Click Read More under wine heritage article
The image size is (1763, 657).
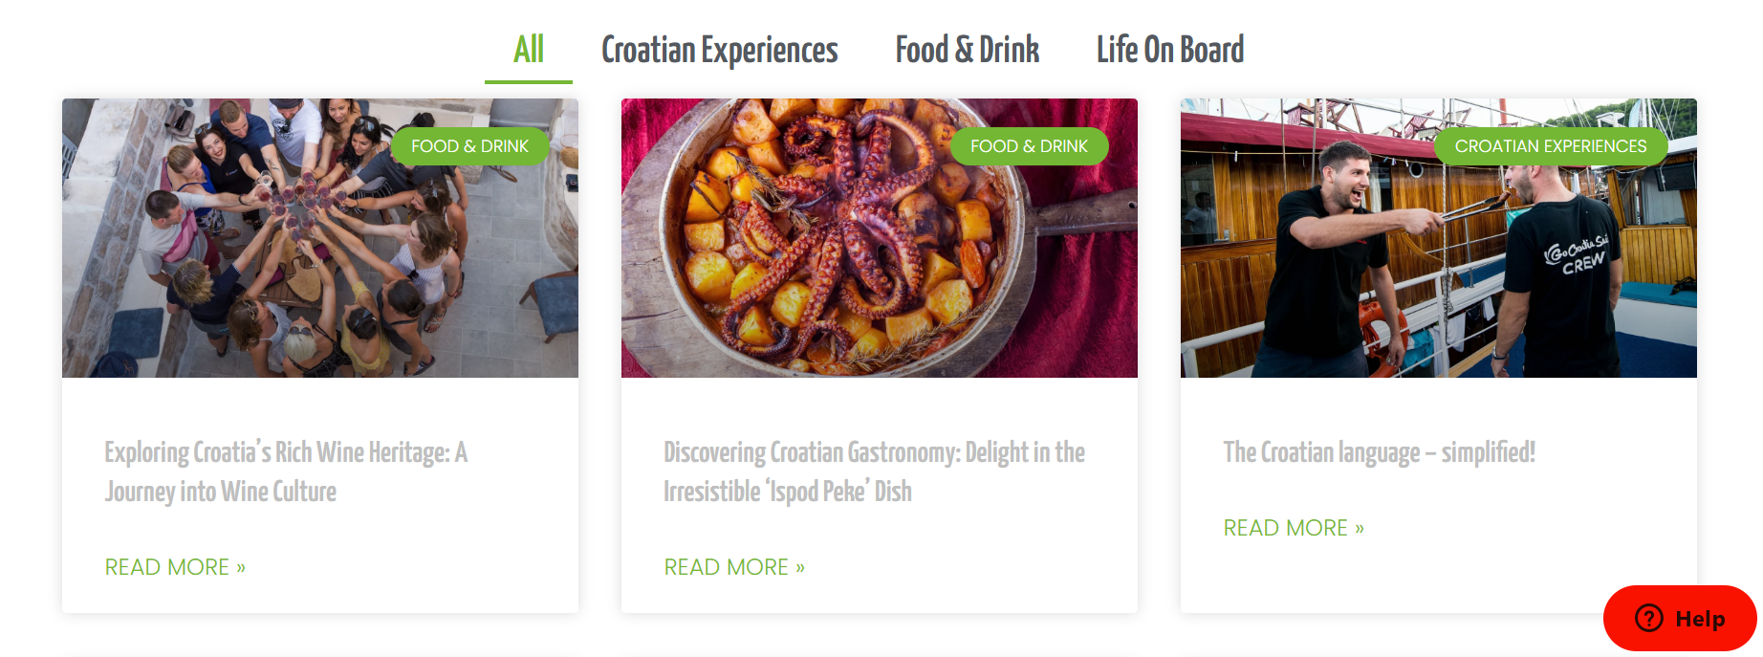tap(175, 567)
